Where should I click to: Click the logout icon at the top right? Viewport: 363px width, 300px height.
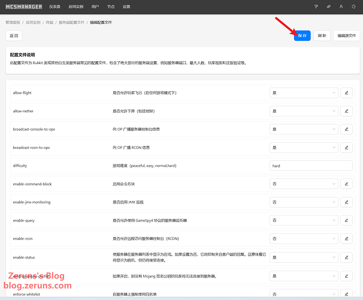[x=353, y=7]
